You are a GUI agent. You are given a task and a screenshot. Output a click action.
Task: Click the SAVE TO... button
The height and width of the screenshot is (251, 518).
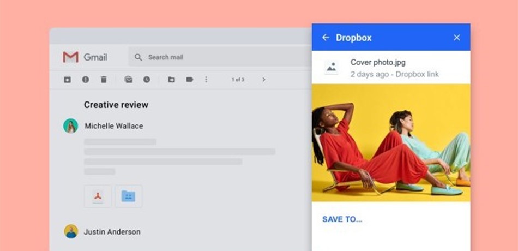coord(342,219)
